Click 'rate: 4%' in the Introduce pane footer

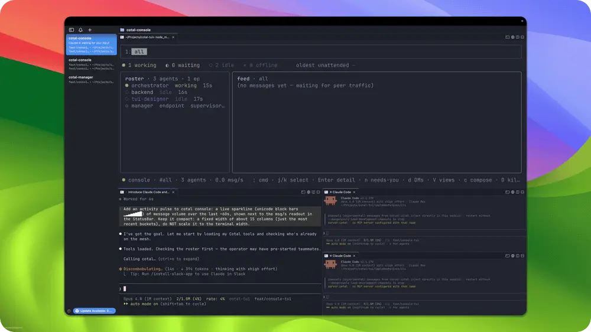pyautogui.click(x=215, y=299)
